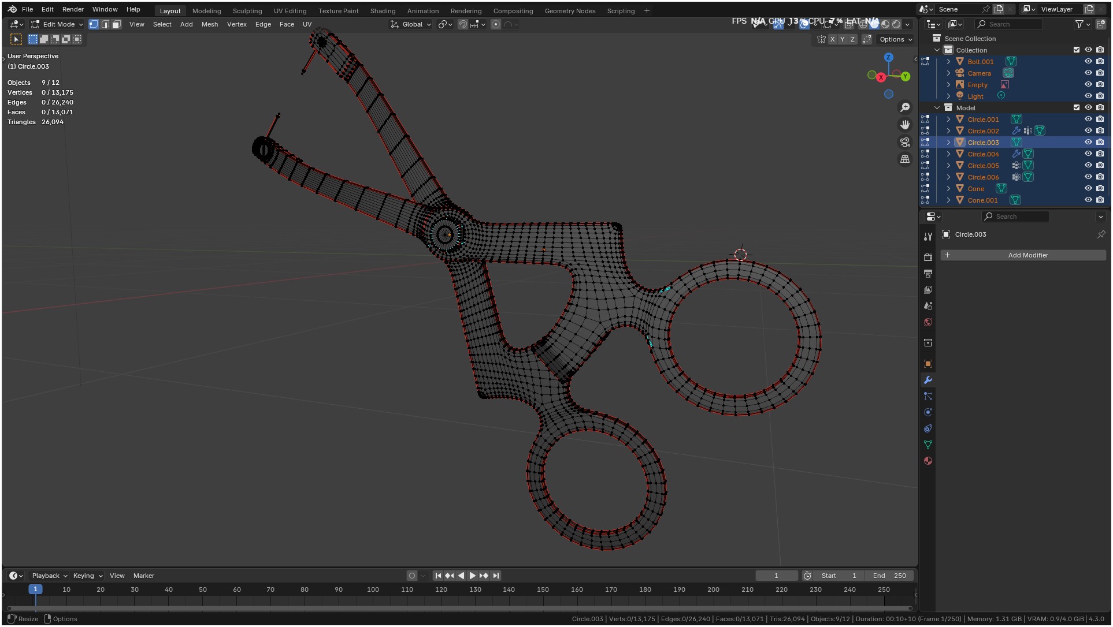Viewport: 1113px width, 627px height.
Task: Open the Object Data properties tab
Action: (928, 445)
